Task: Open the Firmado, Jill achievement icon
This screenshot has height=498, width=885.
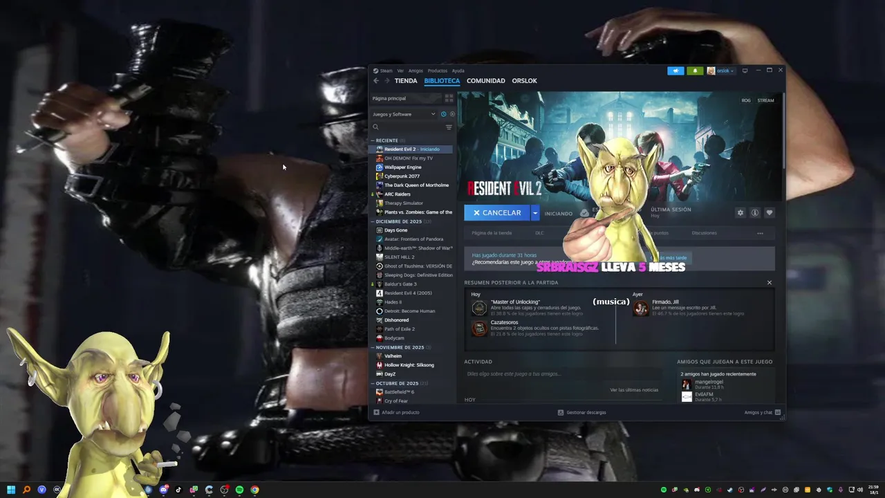Action: (641, 308)
